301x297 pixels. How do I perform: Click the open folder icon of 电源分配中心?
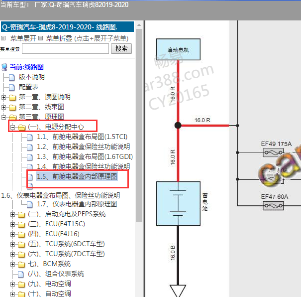[22, 128]
